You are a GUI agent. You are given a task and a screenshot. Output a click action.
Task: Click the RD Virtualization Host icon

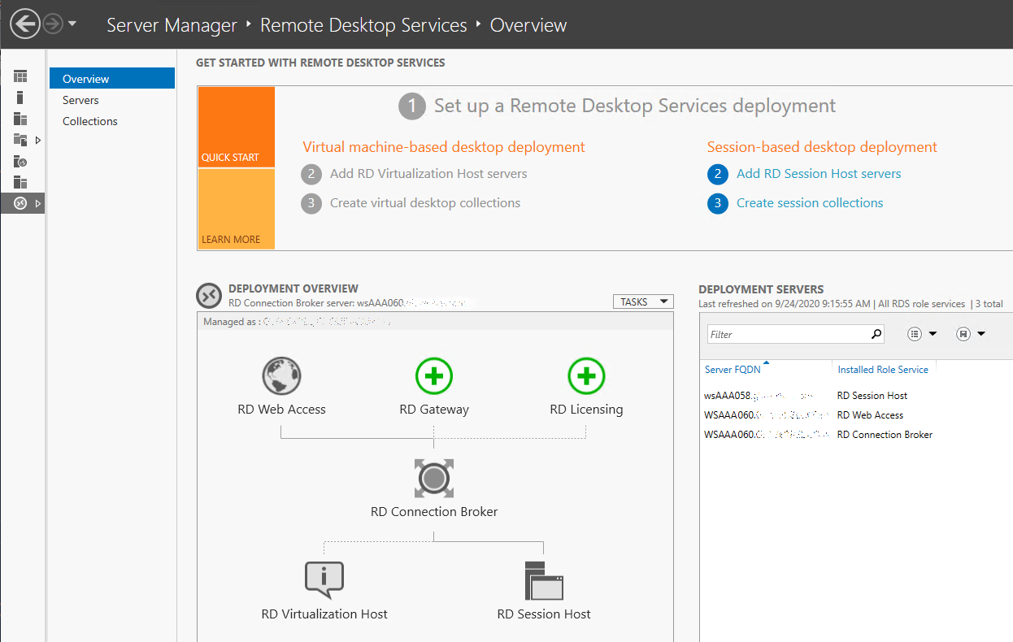(x=324, y=580)
